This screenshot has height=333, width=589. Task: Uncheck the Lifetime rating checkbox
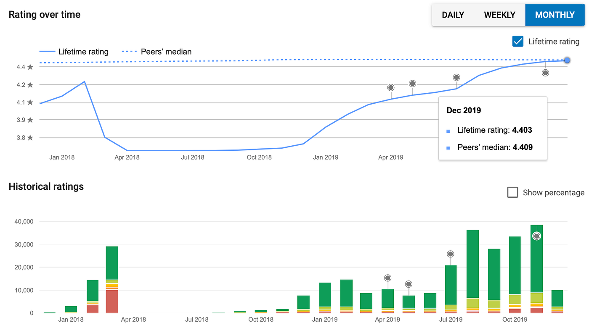pyautogui.click(x=518, y=41)
